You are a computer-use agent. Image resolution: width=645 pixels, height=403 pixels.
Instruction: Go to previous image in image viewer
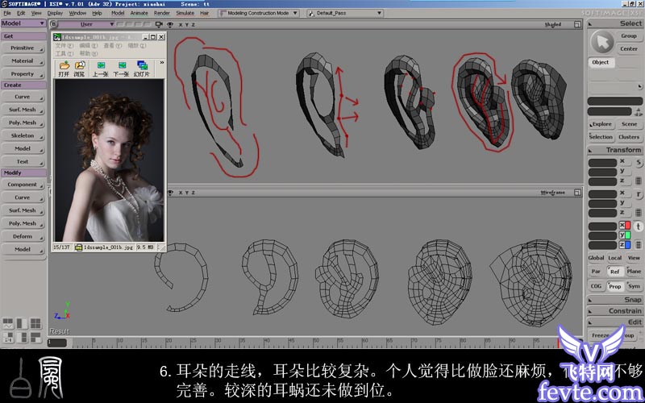pyautogui.click(x=101, y=69)
